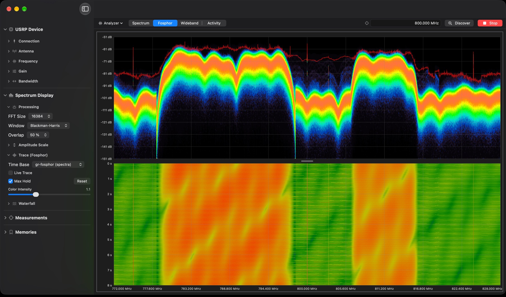Click the Memories bookmark icon
Screen dimensions: 506x297
[11, 232]
